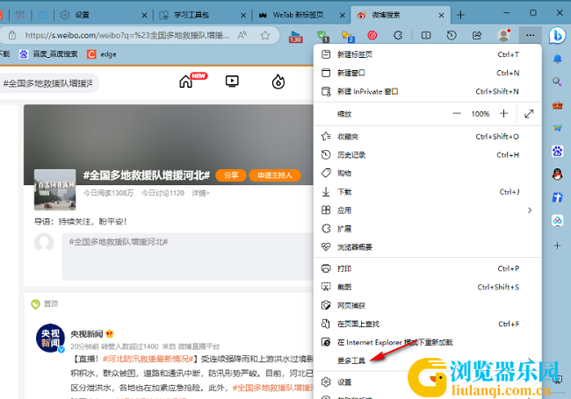Click the red swirl extension icon
The width and height of the screenshot is (571, 399).
click(372, 35)
